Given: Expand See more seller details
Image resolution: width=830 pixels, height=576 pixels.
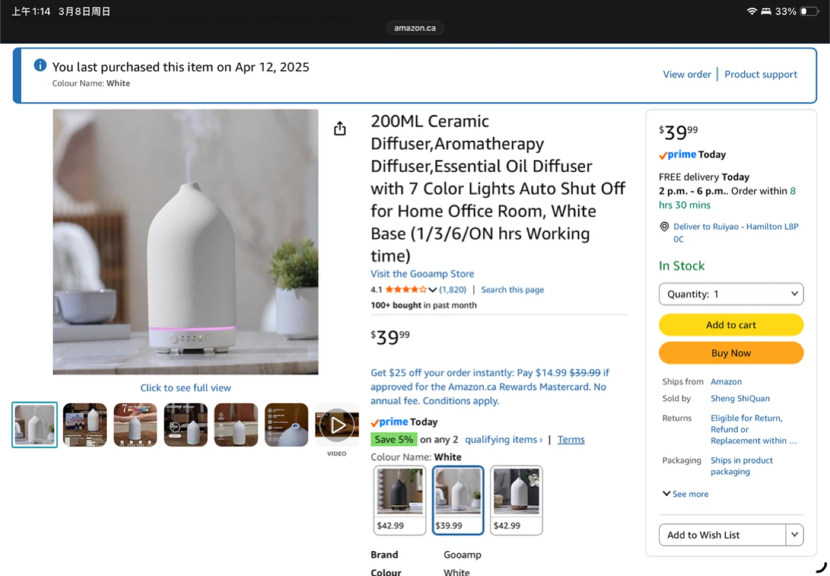Looking at the screenshot, I should point(685,494).
